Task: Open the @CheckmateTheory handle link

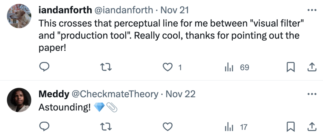Action: tap(114, 94)
